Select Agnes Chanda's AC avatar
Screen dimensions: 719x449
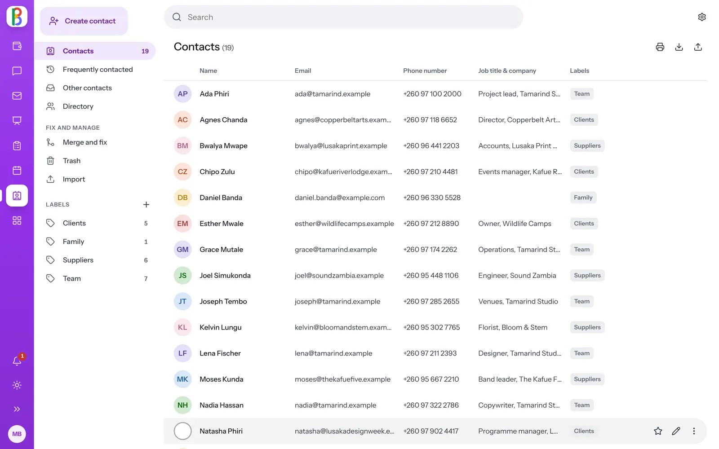[182, 120]
